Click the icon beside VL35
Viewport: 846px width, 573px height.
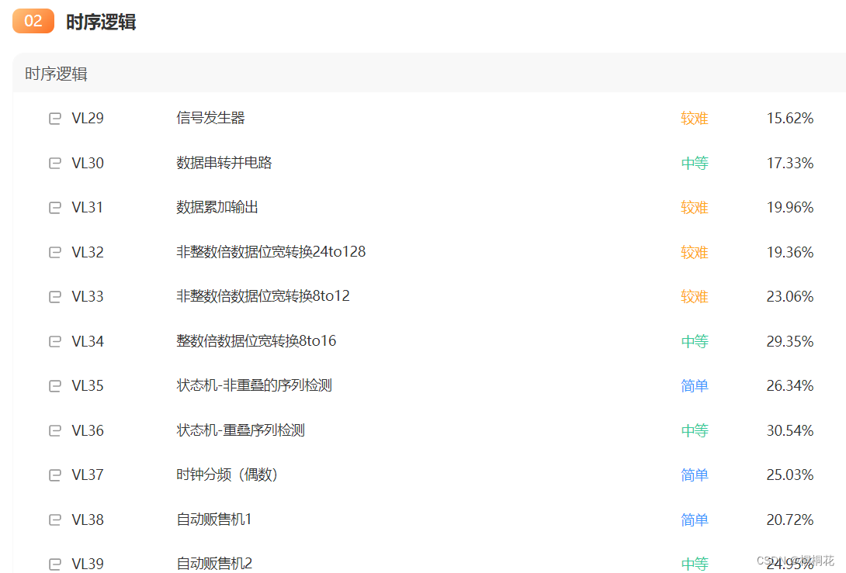55,386
